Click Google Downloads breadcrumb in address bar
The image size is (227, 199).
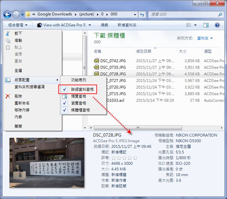click(x=55, y=14)
